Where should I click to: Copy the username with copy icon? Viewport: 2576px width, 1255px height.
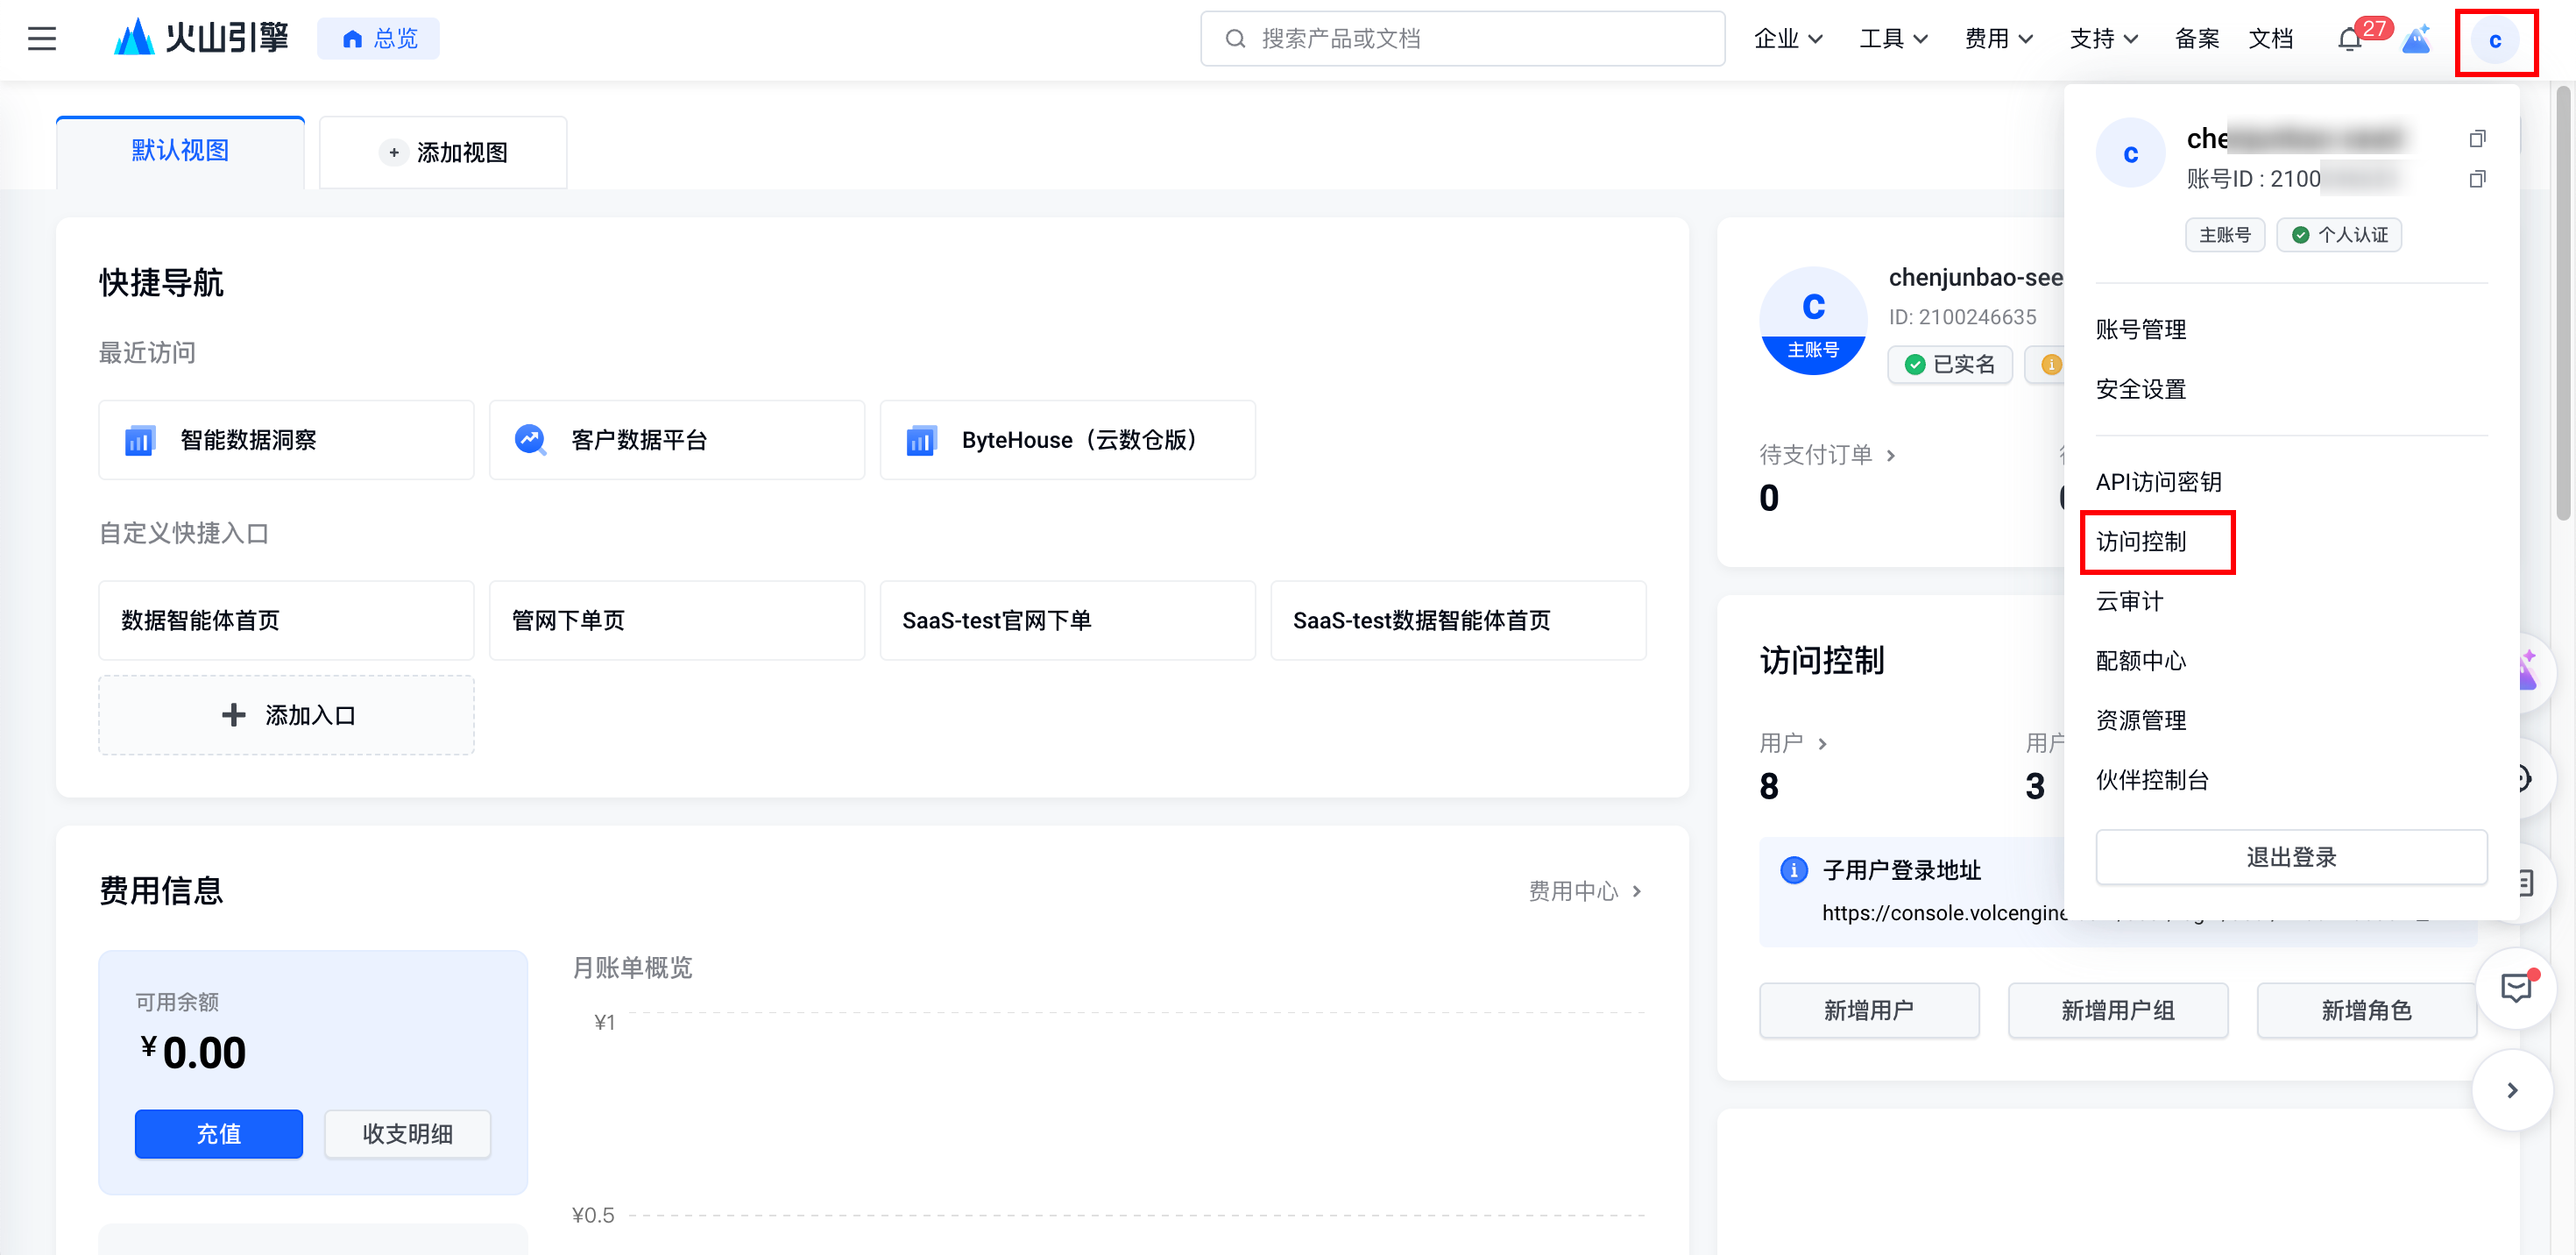(x=2476, y=138)
